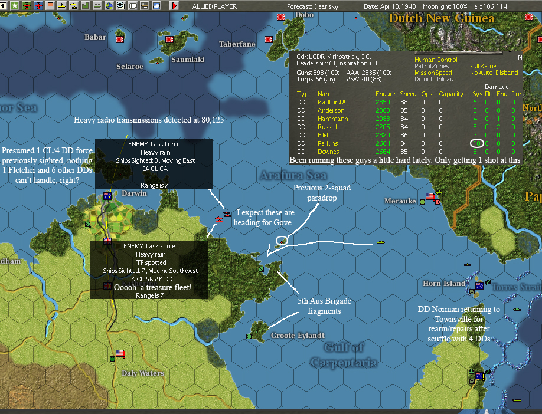Image resolution: width=542 pixels, height=414 pixels.
Task: Click the Name column header
Action: point(326,94)
